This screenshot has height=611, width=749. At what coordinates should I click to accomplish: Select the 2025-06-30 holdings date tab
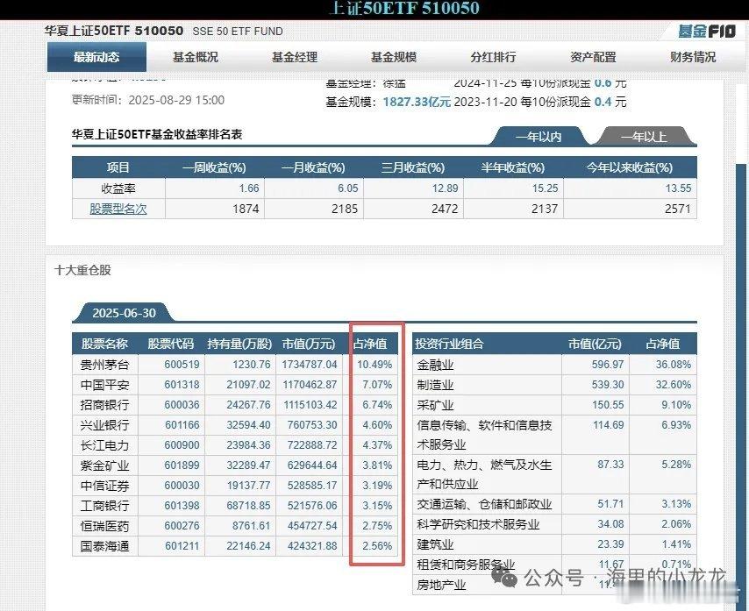[124, 313]
